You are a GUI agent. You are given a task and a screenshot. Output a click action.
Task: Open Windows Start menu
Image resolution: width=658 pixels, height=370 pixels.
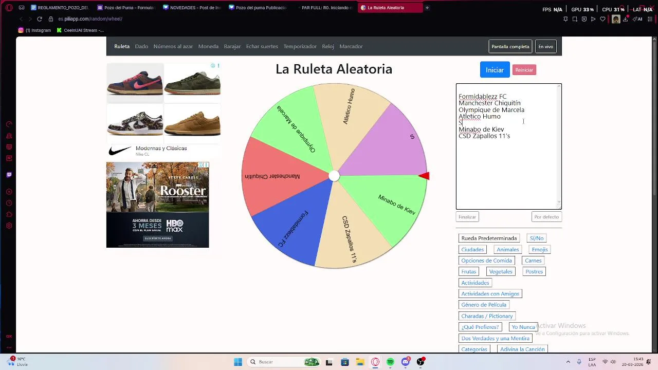point(238,362)
